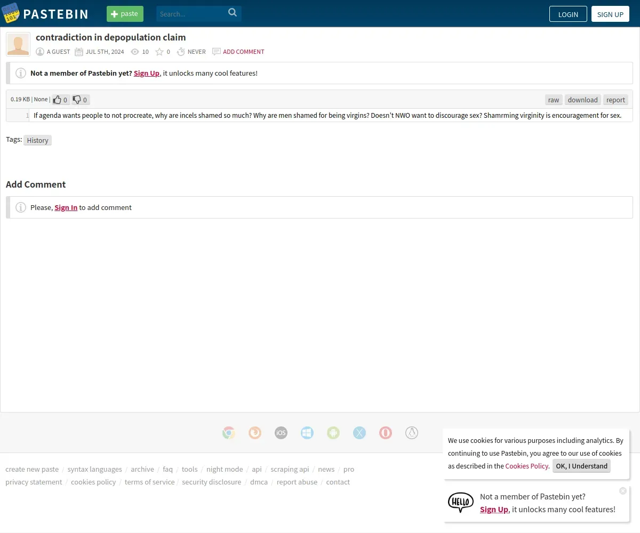The width and height of the screenshot is (640, 533).
Task: Open footer pro link
Action: pos(349,469)
